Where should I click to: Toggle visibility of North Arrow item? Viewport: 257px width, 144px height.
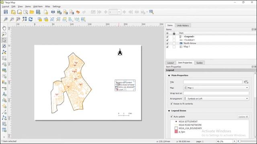[167, 44]
